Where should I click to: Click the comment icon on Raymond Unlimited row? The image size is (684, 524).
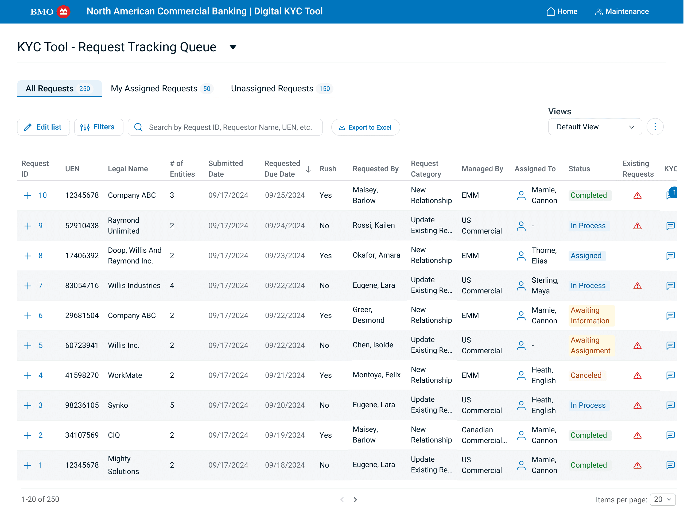point(671,226)
